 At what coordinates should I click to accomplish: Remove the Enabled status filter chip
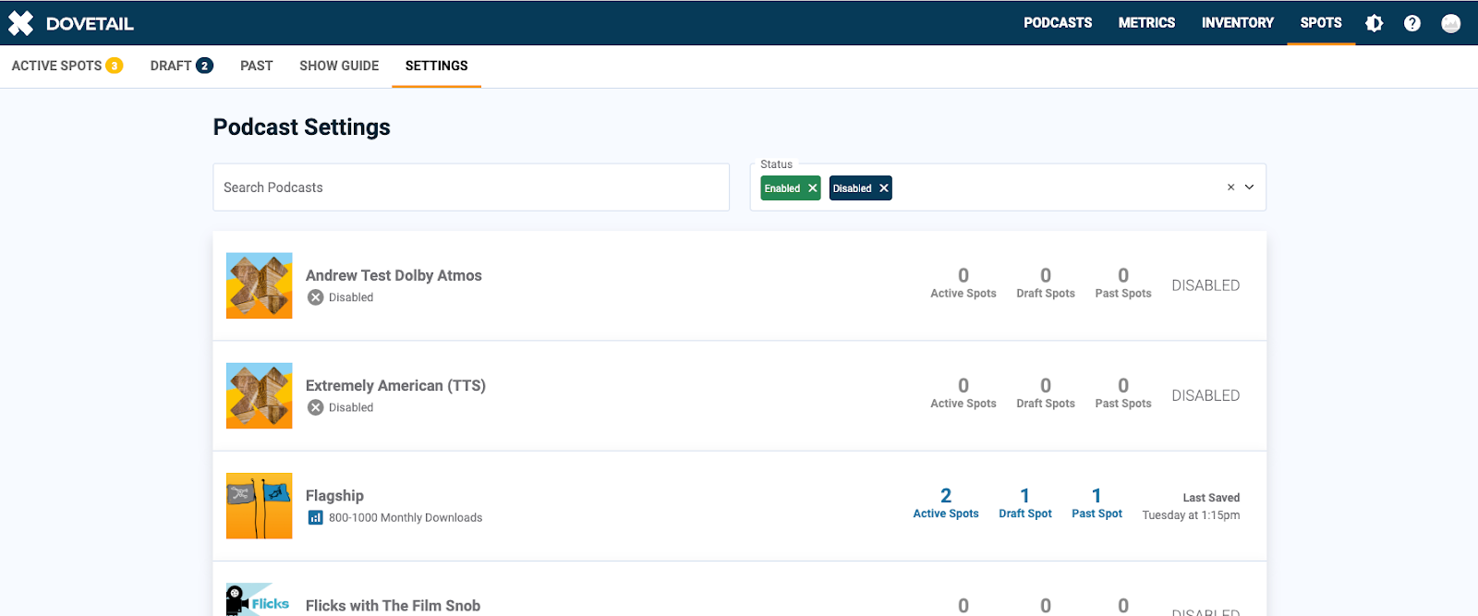click(x=813, y=188)
